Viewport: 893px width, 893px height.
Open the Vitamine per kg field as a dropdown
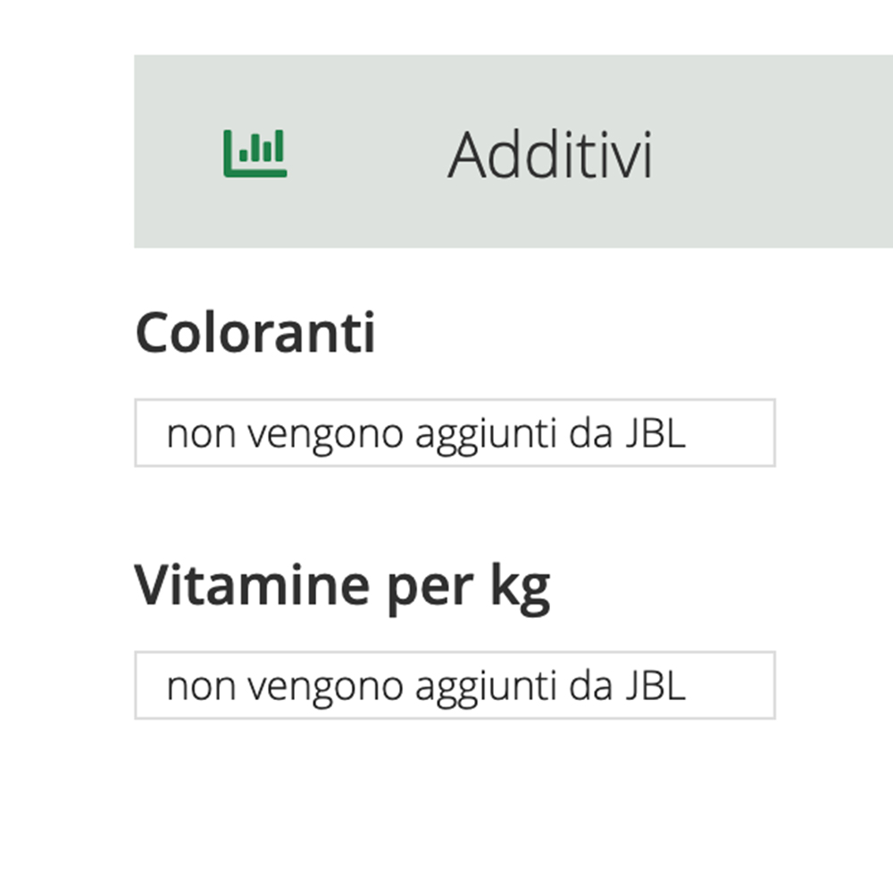tap(455, 683)
